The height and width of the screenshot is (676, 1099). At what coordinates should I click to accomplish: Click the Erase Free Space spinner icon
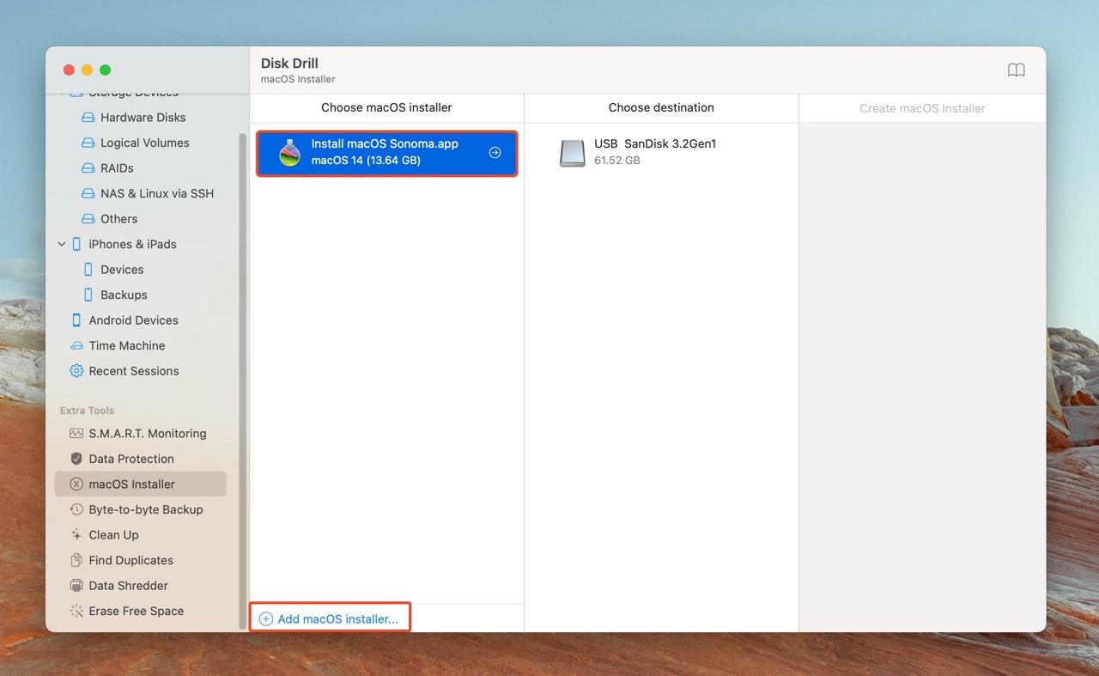76,611
